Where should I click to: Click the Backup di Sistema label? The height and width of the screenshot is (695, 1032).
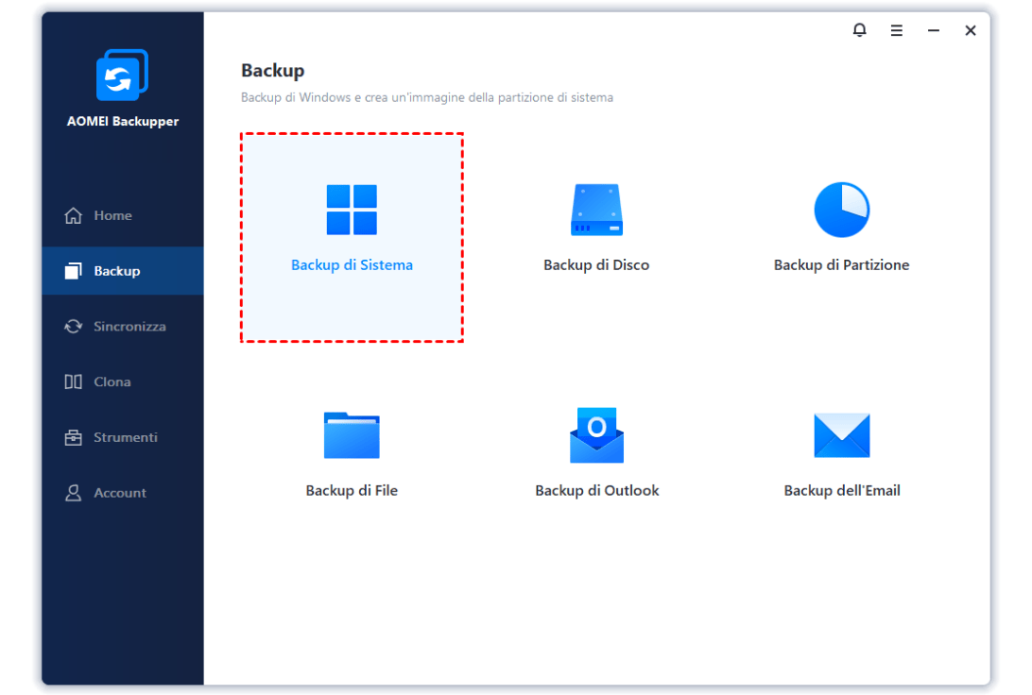pyautogui.click(x=352, y=265)
